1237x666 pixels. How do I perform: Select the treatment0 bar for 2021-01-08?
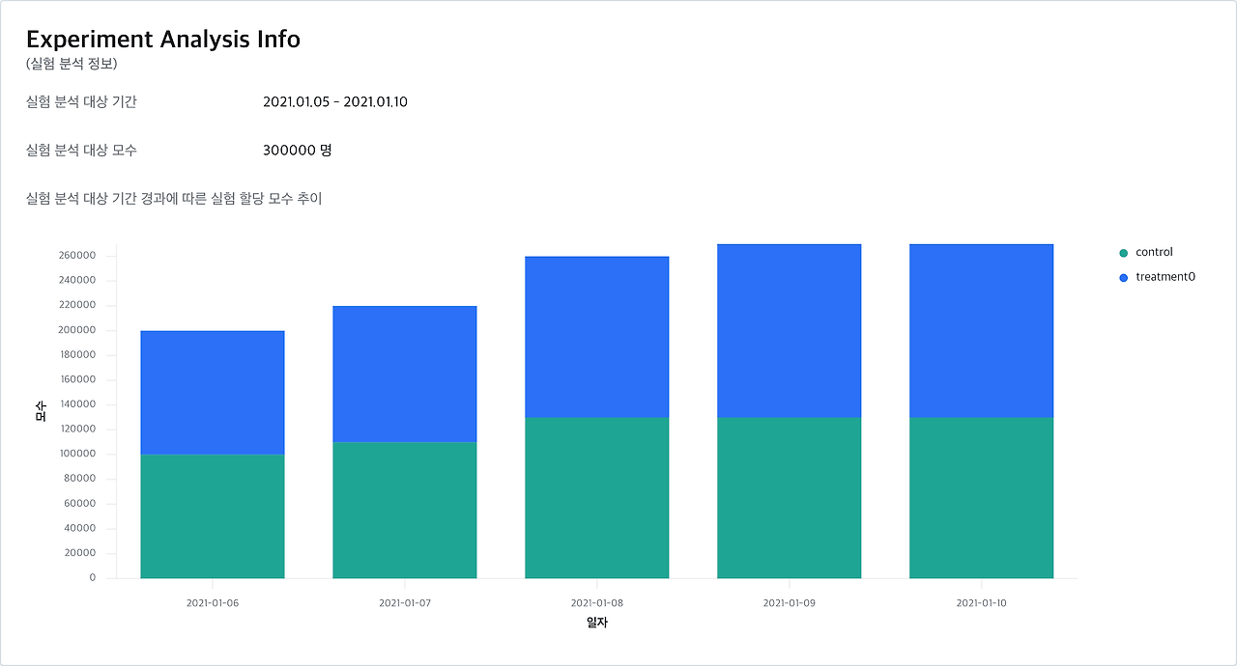pyautogui.click(x=597, y=337)
